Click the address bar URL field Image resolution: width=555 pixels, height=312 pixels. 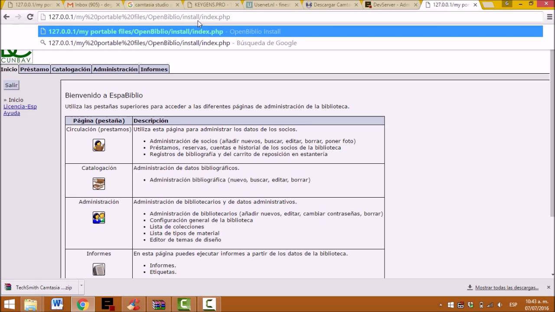coord(291,17)
